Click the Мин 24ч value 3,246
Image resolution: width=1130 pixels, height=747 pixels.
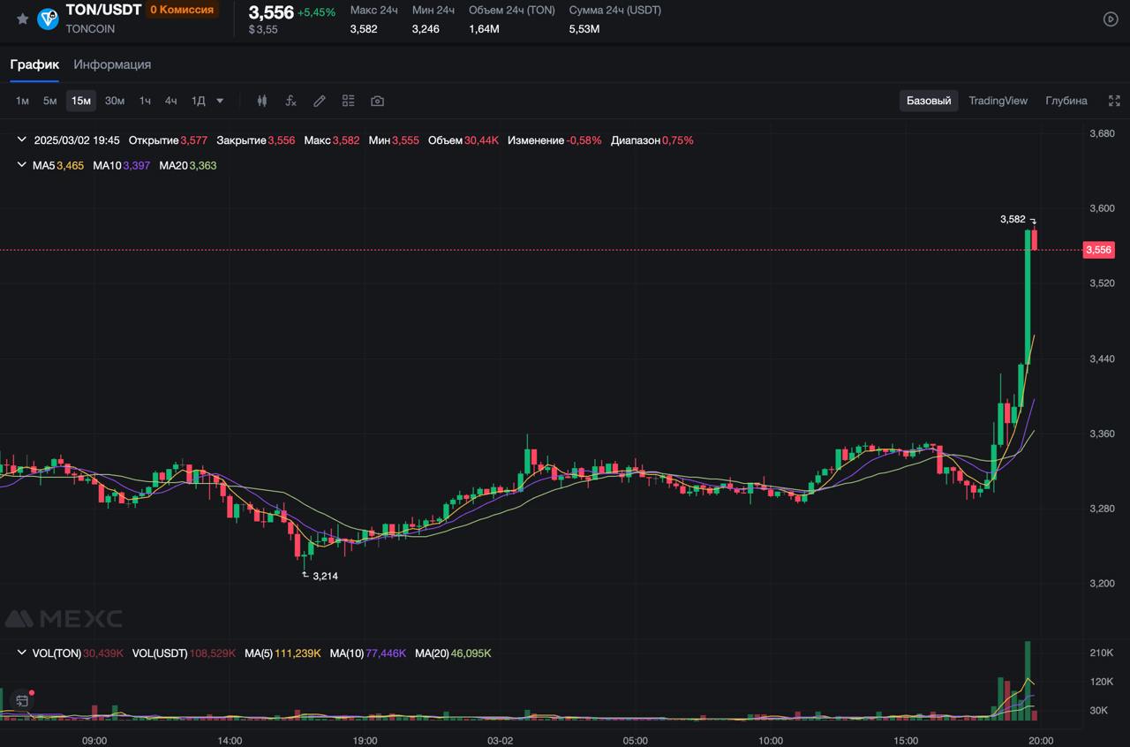426,29
